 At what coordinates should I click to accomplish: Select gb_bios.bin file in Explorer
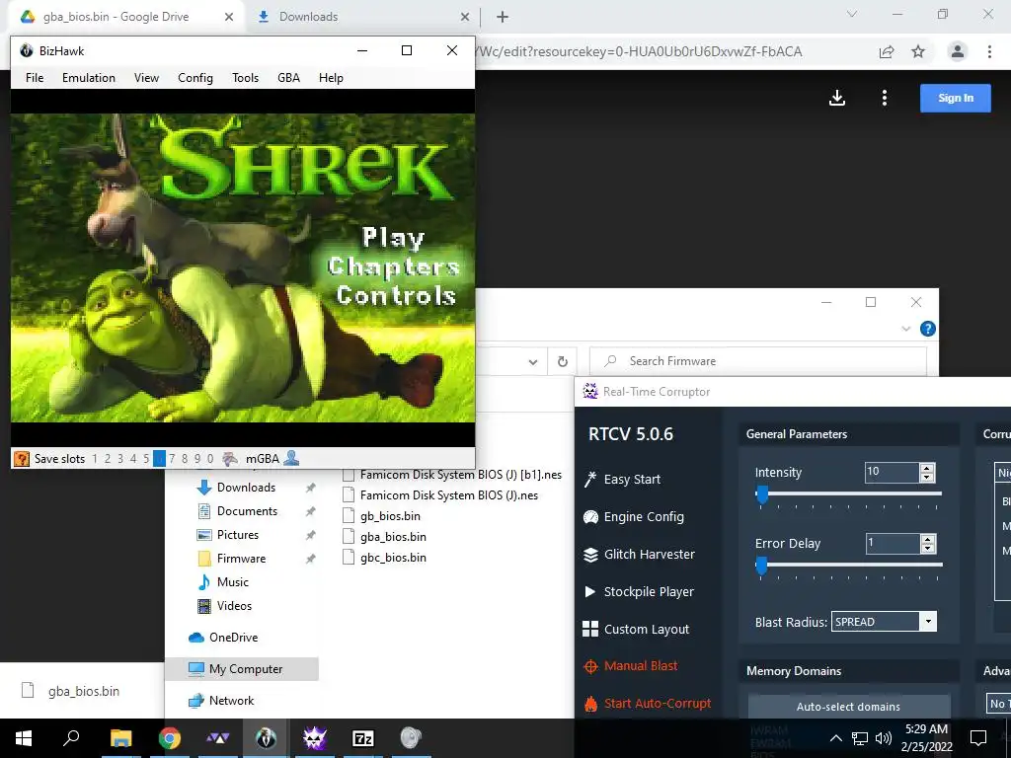(390, 516)
